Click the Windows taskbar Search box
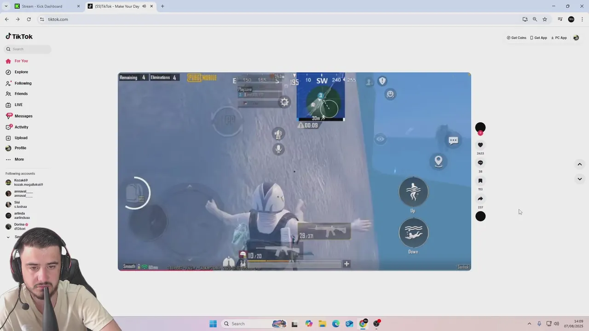Viewport: 589px width, 331px height. [254, 324]
